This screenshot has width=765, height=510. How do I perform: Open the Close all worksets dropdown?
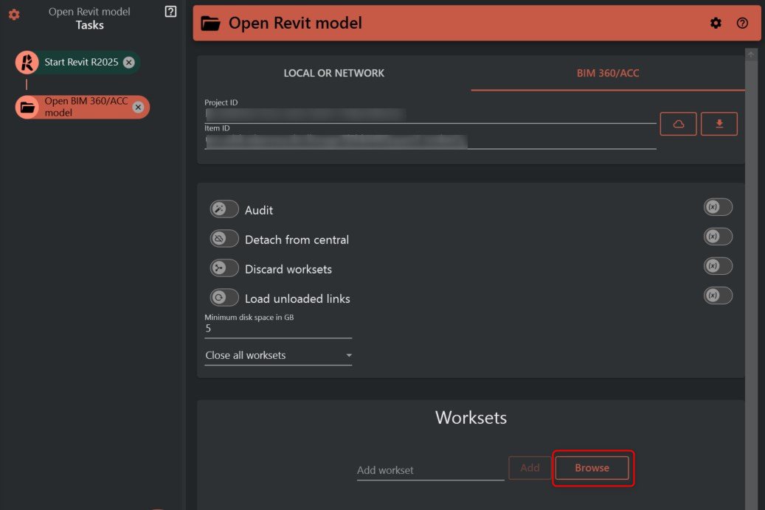click(277, 355)
